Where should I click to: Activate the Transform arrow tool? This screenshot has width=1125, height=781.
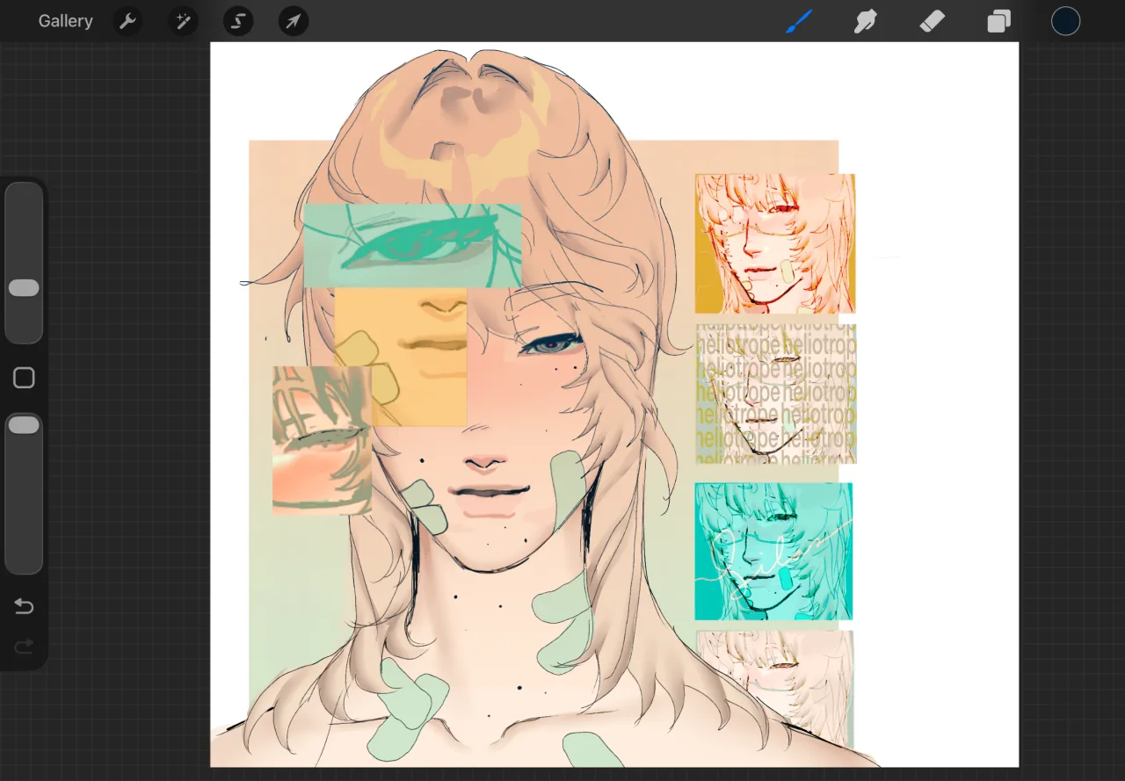click(294, 21)
